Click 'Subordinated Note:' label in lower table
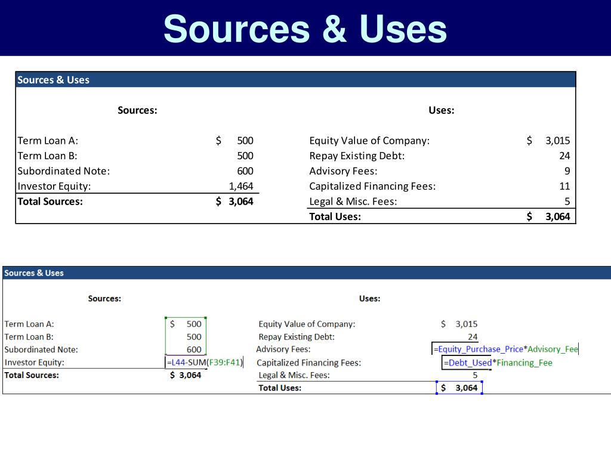Image resolution: width=611 pixels, height=458 pixels. [x=41, y=349]
